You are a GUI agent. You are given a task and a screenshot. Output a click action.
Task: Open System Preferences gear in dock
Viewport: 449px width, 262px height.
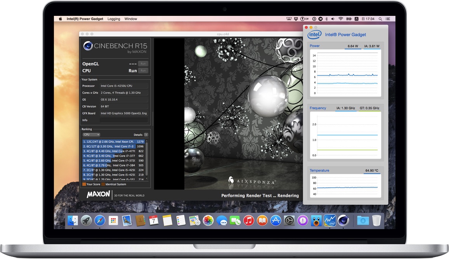[289, 221]
